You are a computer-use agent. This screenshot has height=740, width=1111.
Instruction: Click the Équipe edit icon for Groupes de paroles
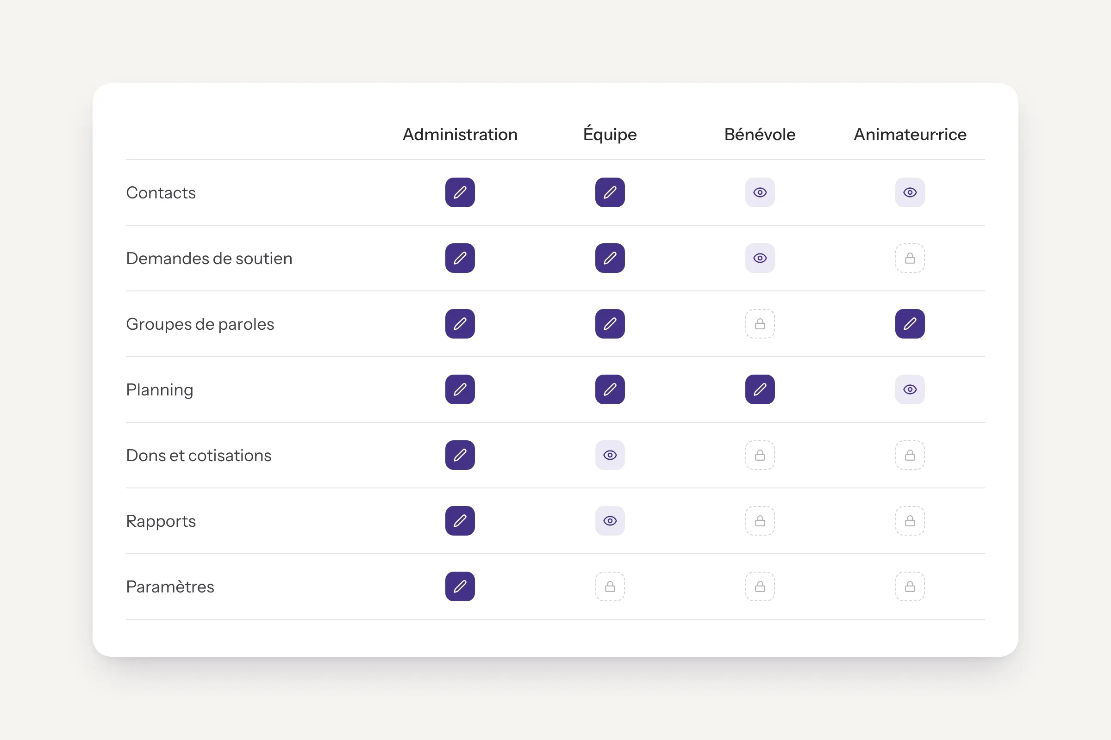tap(610, 323)
